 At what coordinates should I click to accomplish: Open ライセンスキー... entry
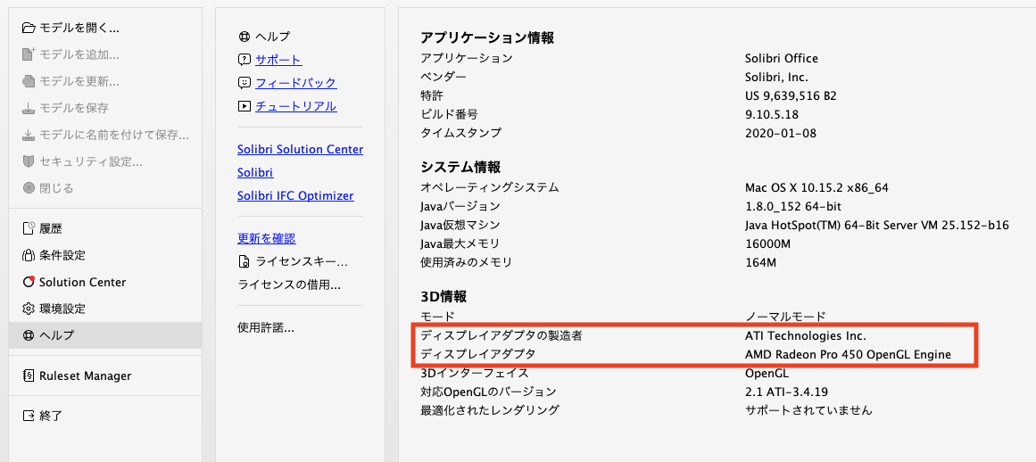click(x=302, y=262)
